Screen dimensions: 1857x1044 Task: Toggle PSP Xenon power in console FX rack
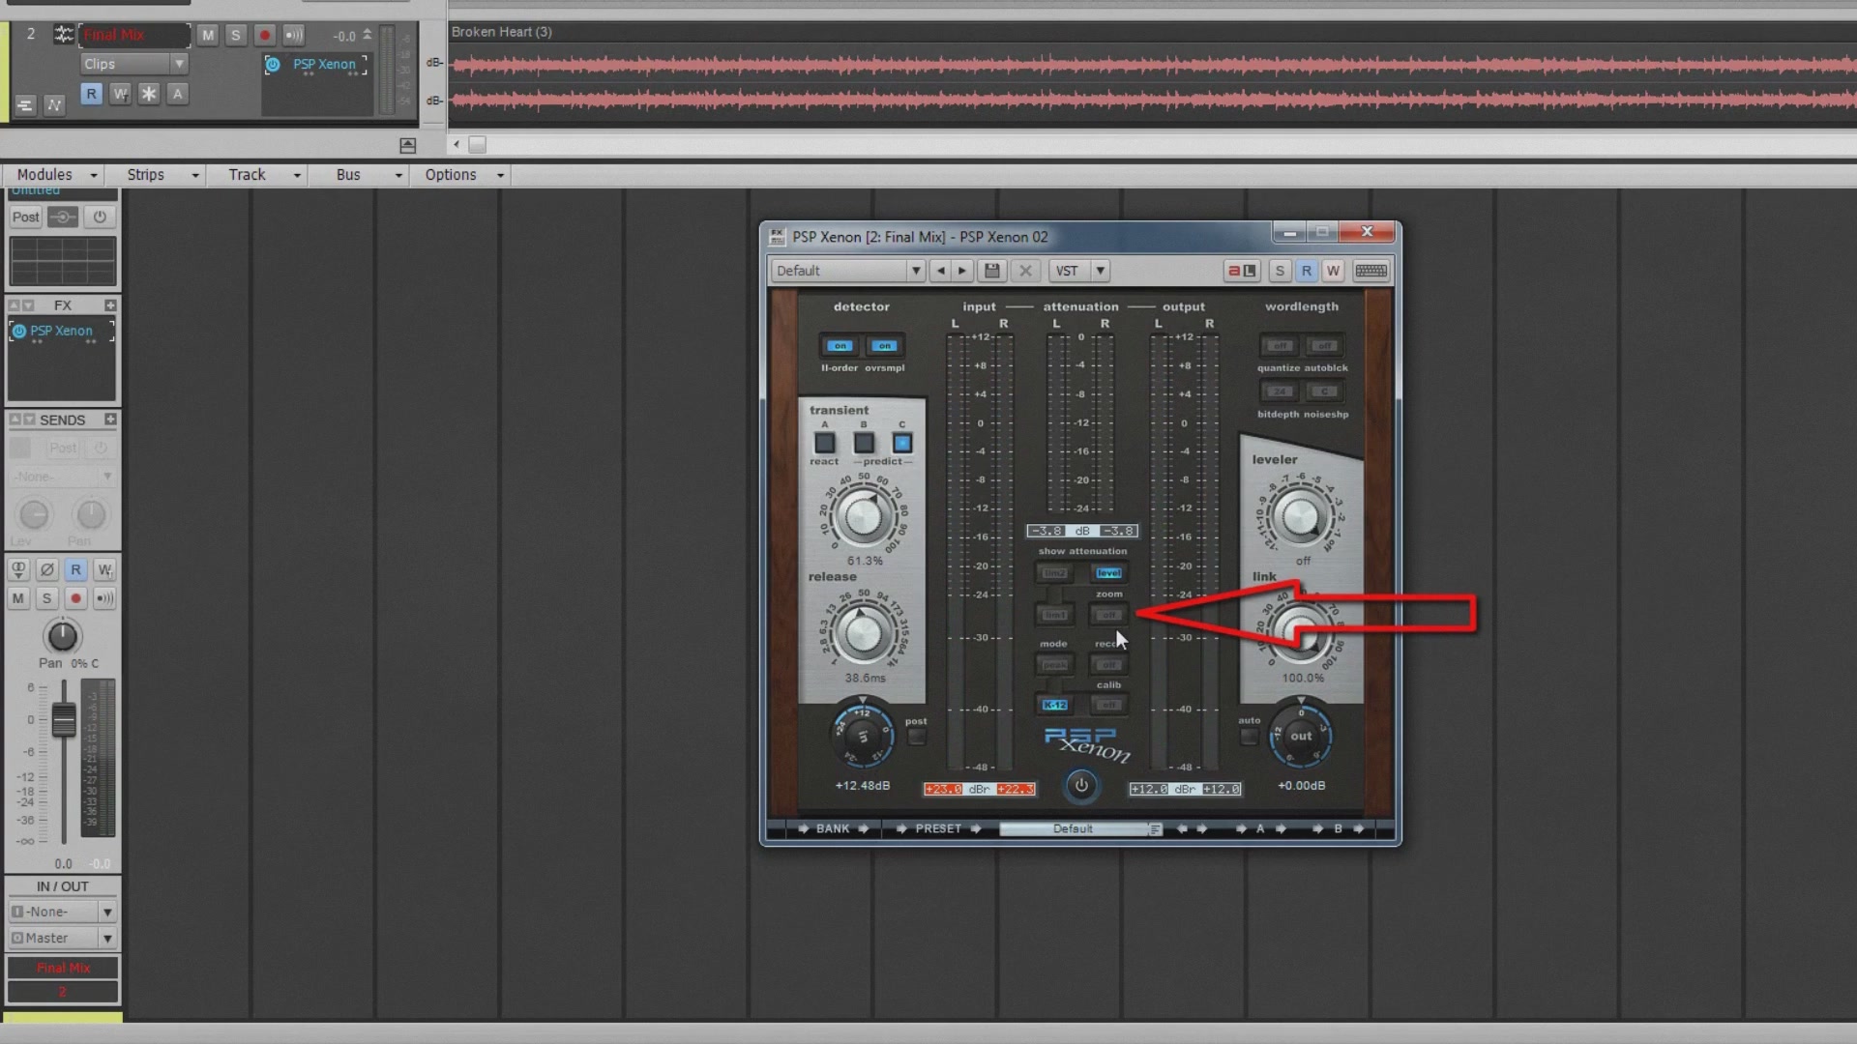point(18,331)
